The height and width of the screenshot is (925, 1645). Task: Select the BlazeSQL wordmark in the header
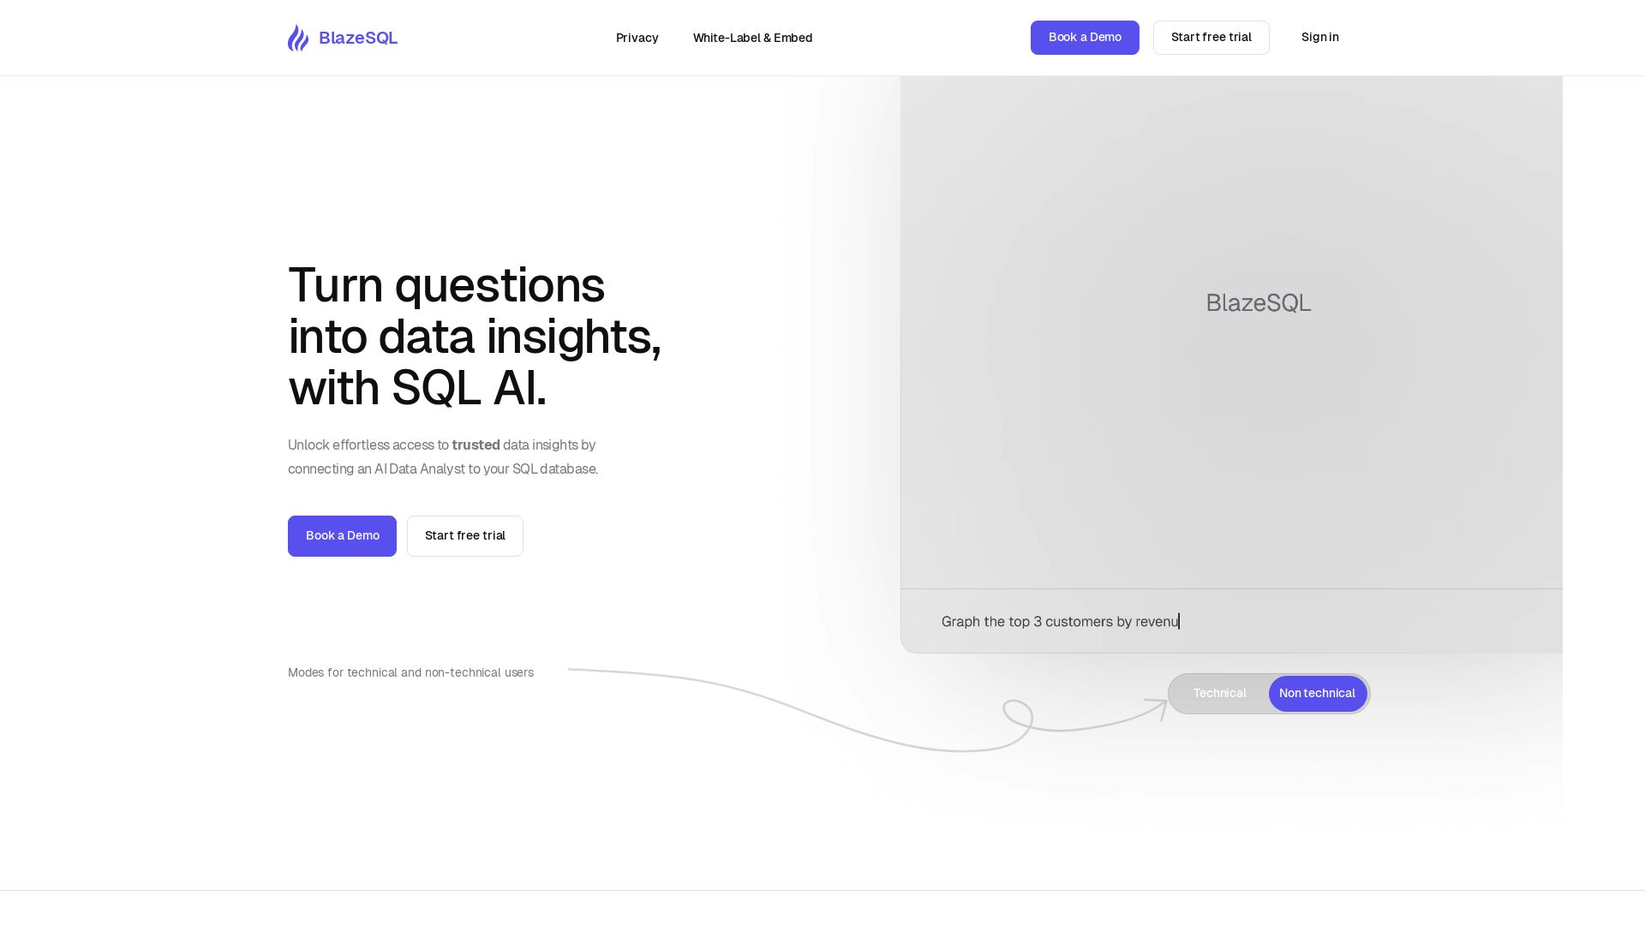click(358, 38)
